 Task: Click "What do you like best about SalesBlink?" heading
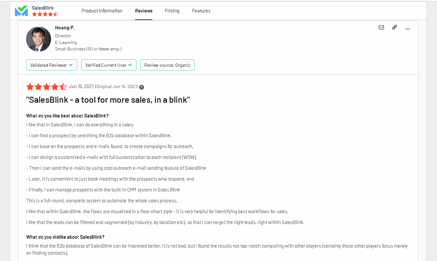click(x=67, y=116)
